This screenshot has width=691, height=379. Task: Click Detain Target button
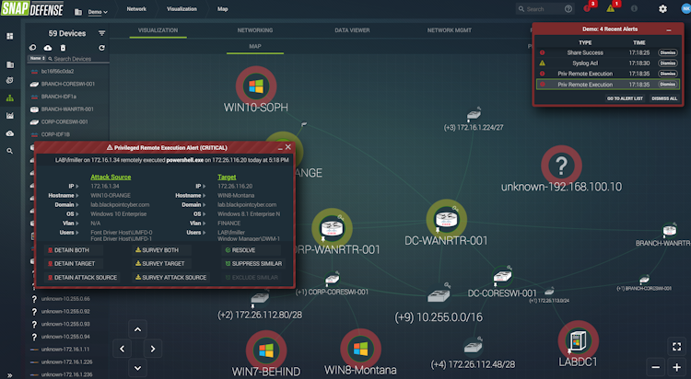pyautogui.click(x=73, y=264)
